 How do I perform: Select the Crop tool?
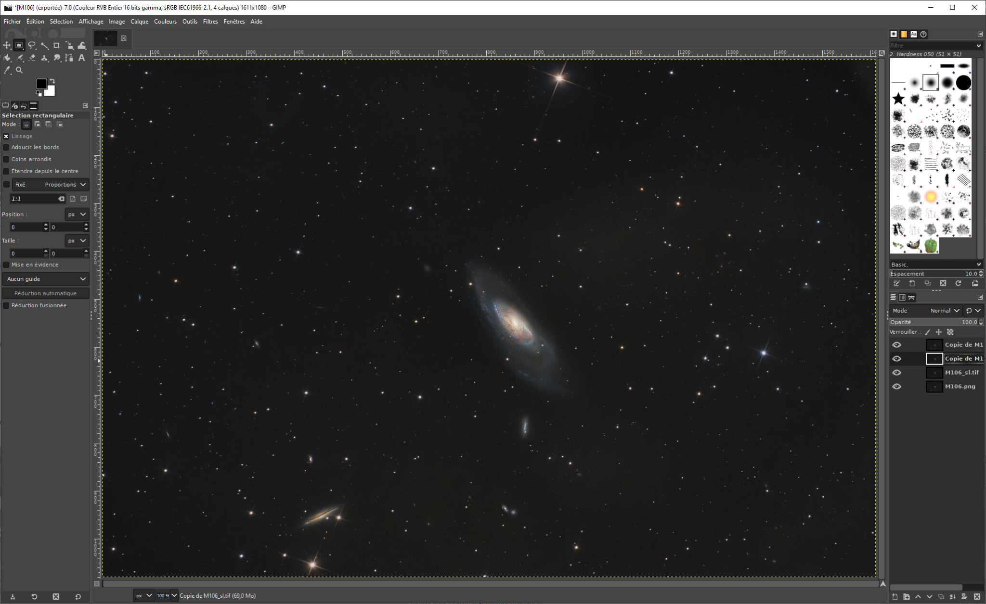click(x=57, y=45)
